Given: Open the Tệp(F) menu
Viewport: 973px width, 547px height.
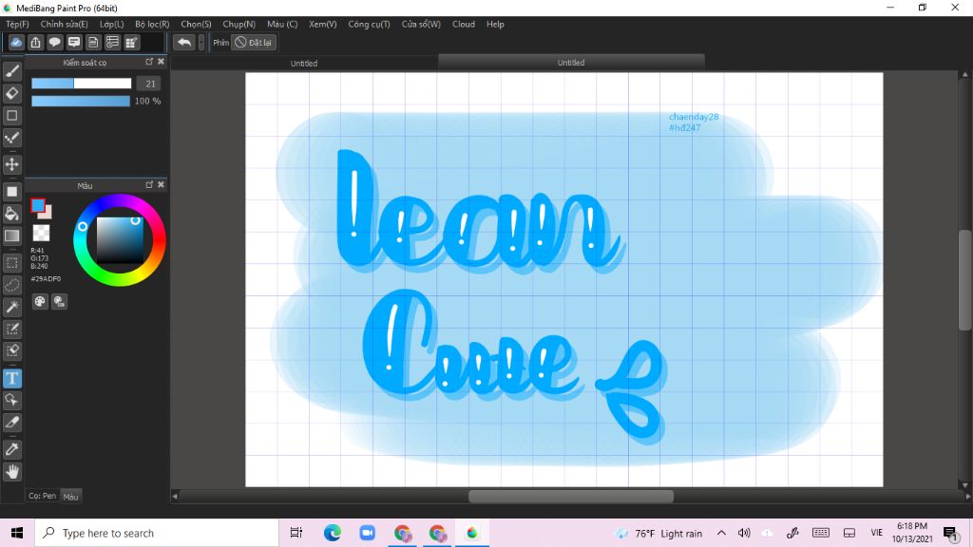Looking at the screenshot, I should click(17, 24).
